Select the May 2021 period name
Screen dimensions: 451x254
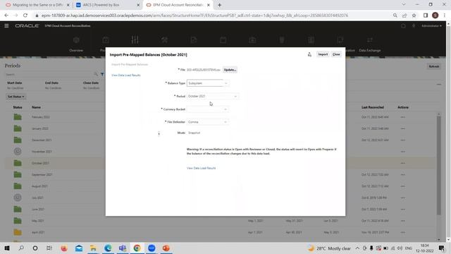(37, 221)
